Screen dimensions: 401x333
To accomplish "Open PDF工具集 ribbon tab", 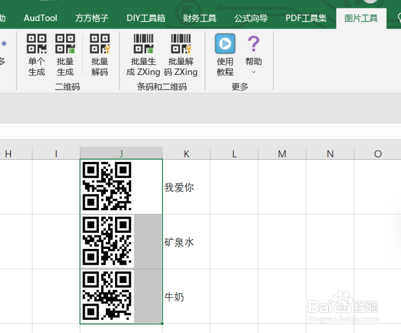I will tap(306, 18).
